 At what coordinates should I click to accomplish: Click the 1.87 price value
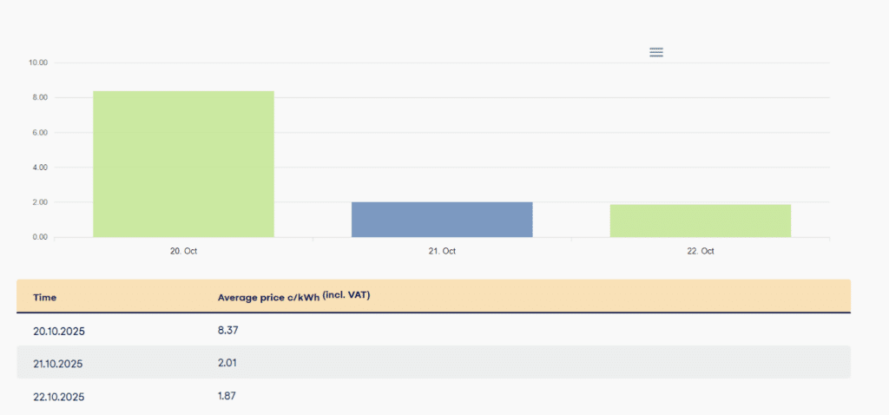point(227,395)
